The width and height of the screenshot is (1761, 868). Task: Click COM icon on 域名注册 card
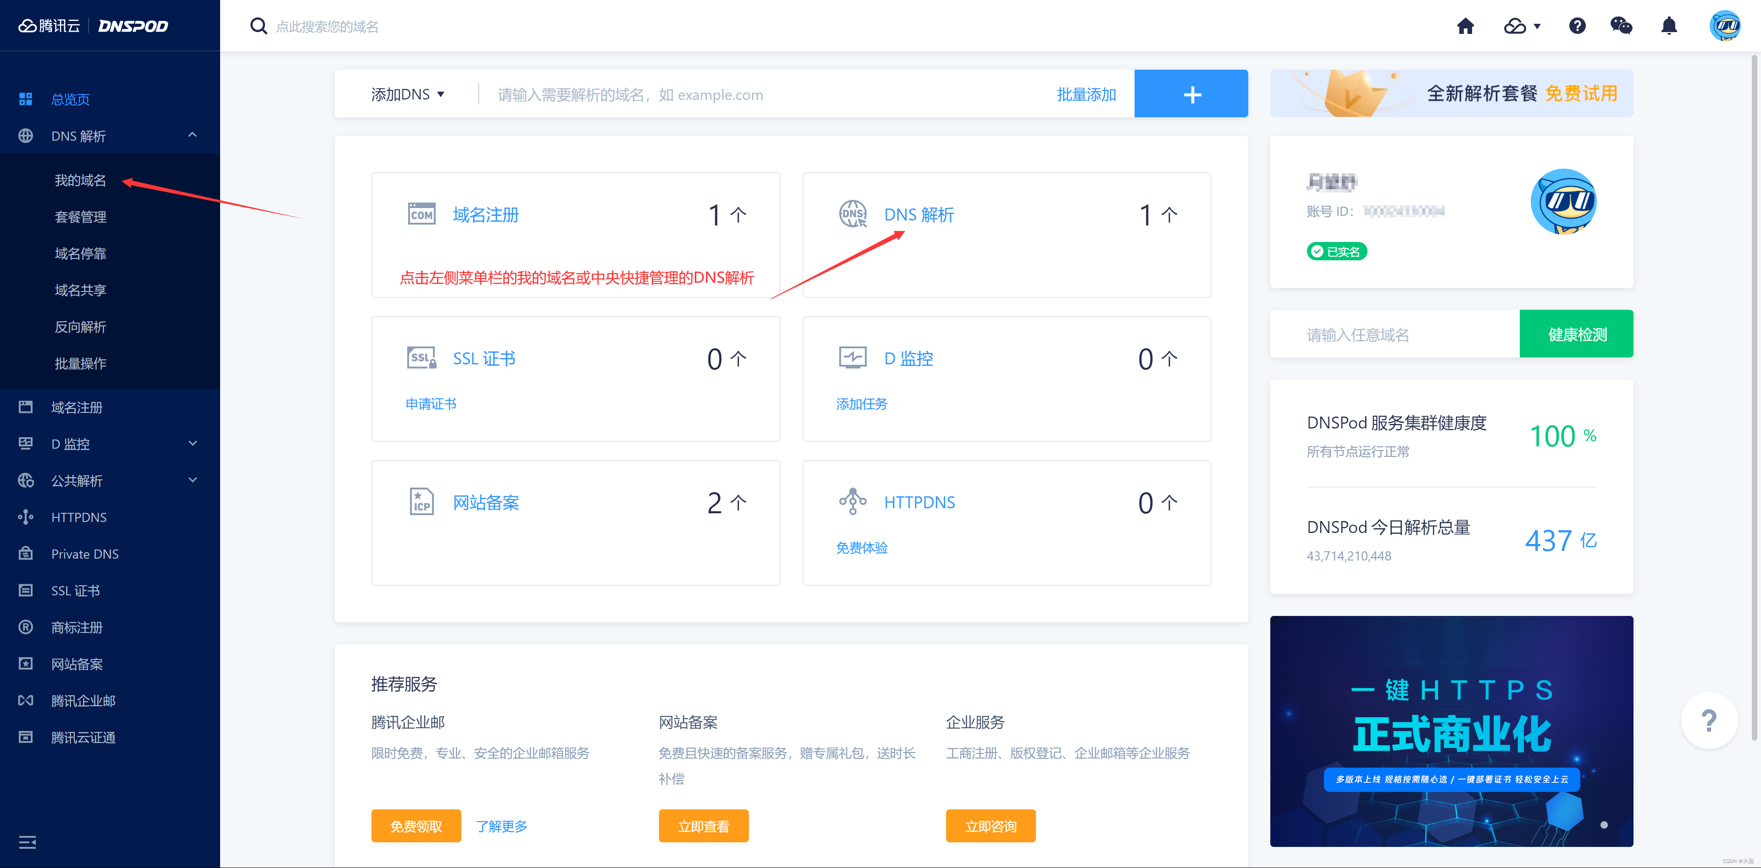tap(421, 214)
